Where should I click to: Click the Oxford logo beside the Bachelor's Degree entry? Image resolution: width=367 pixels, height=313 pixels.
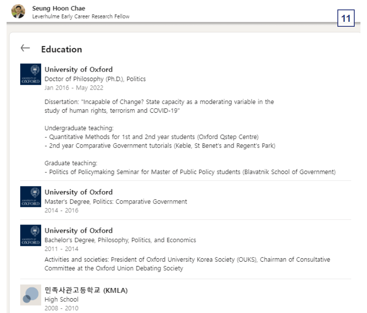(31, 235)
